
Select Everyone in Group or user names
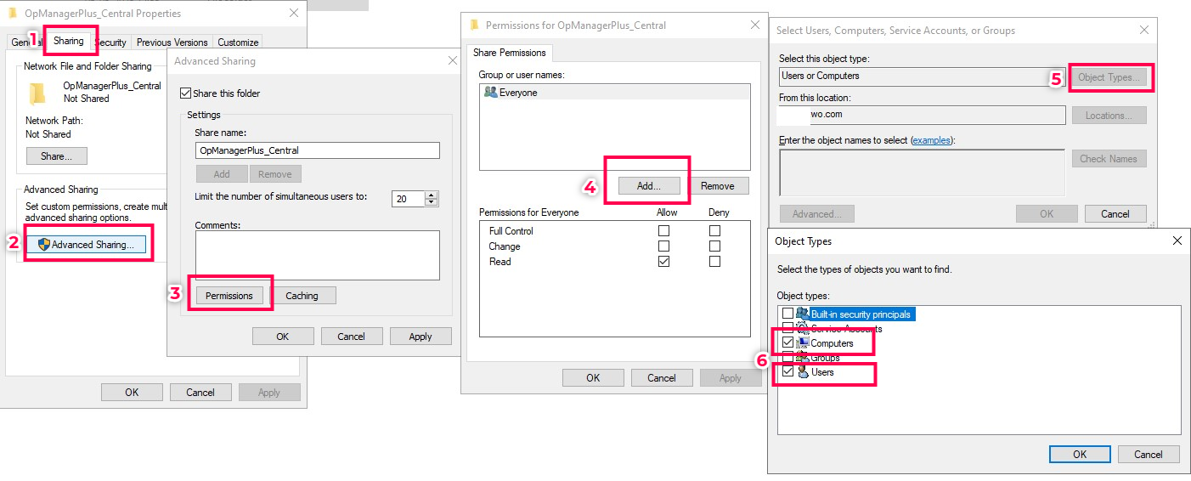(615, 93)
